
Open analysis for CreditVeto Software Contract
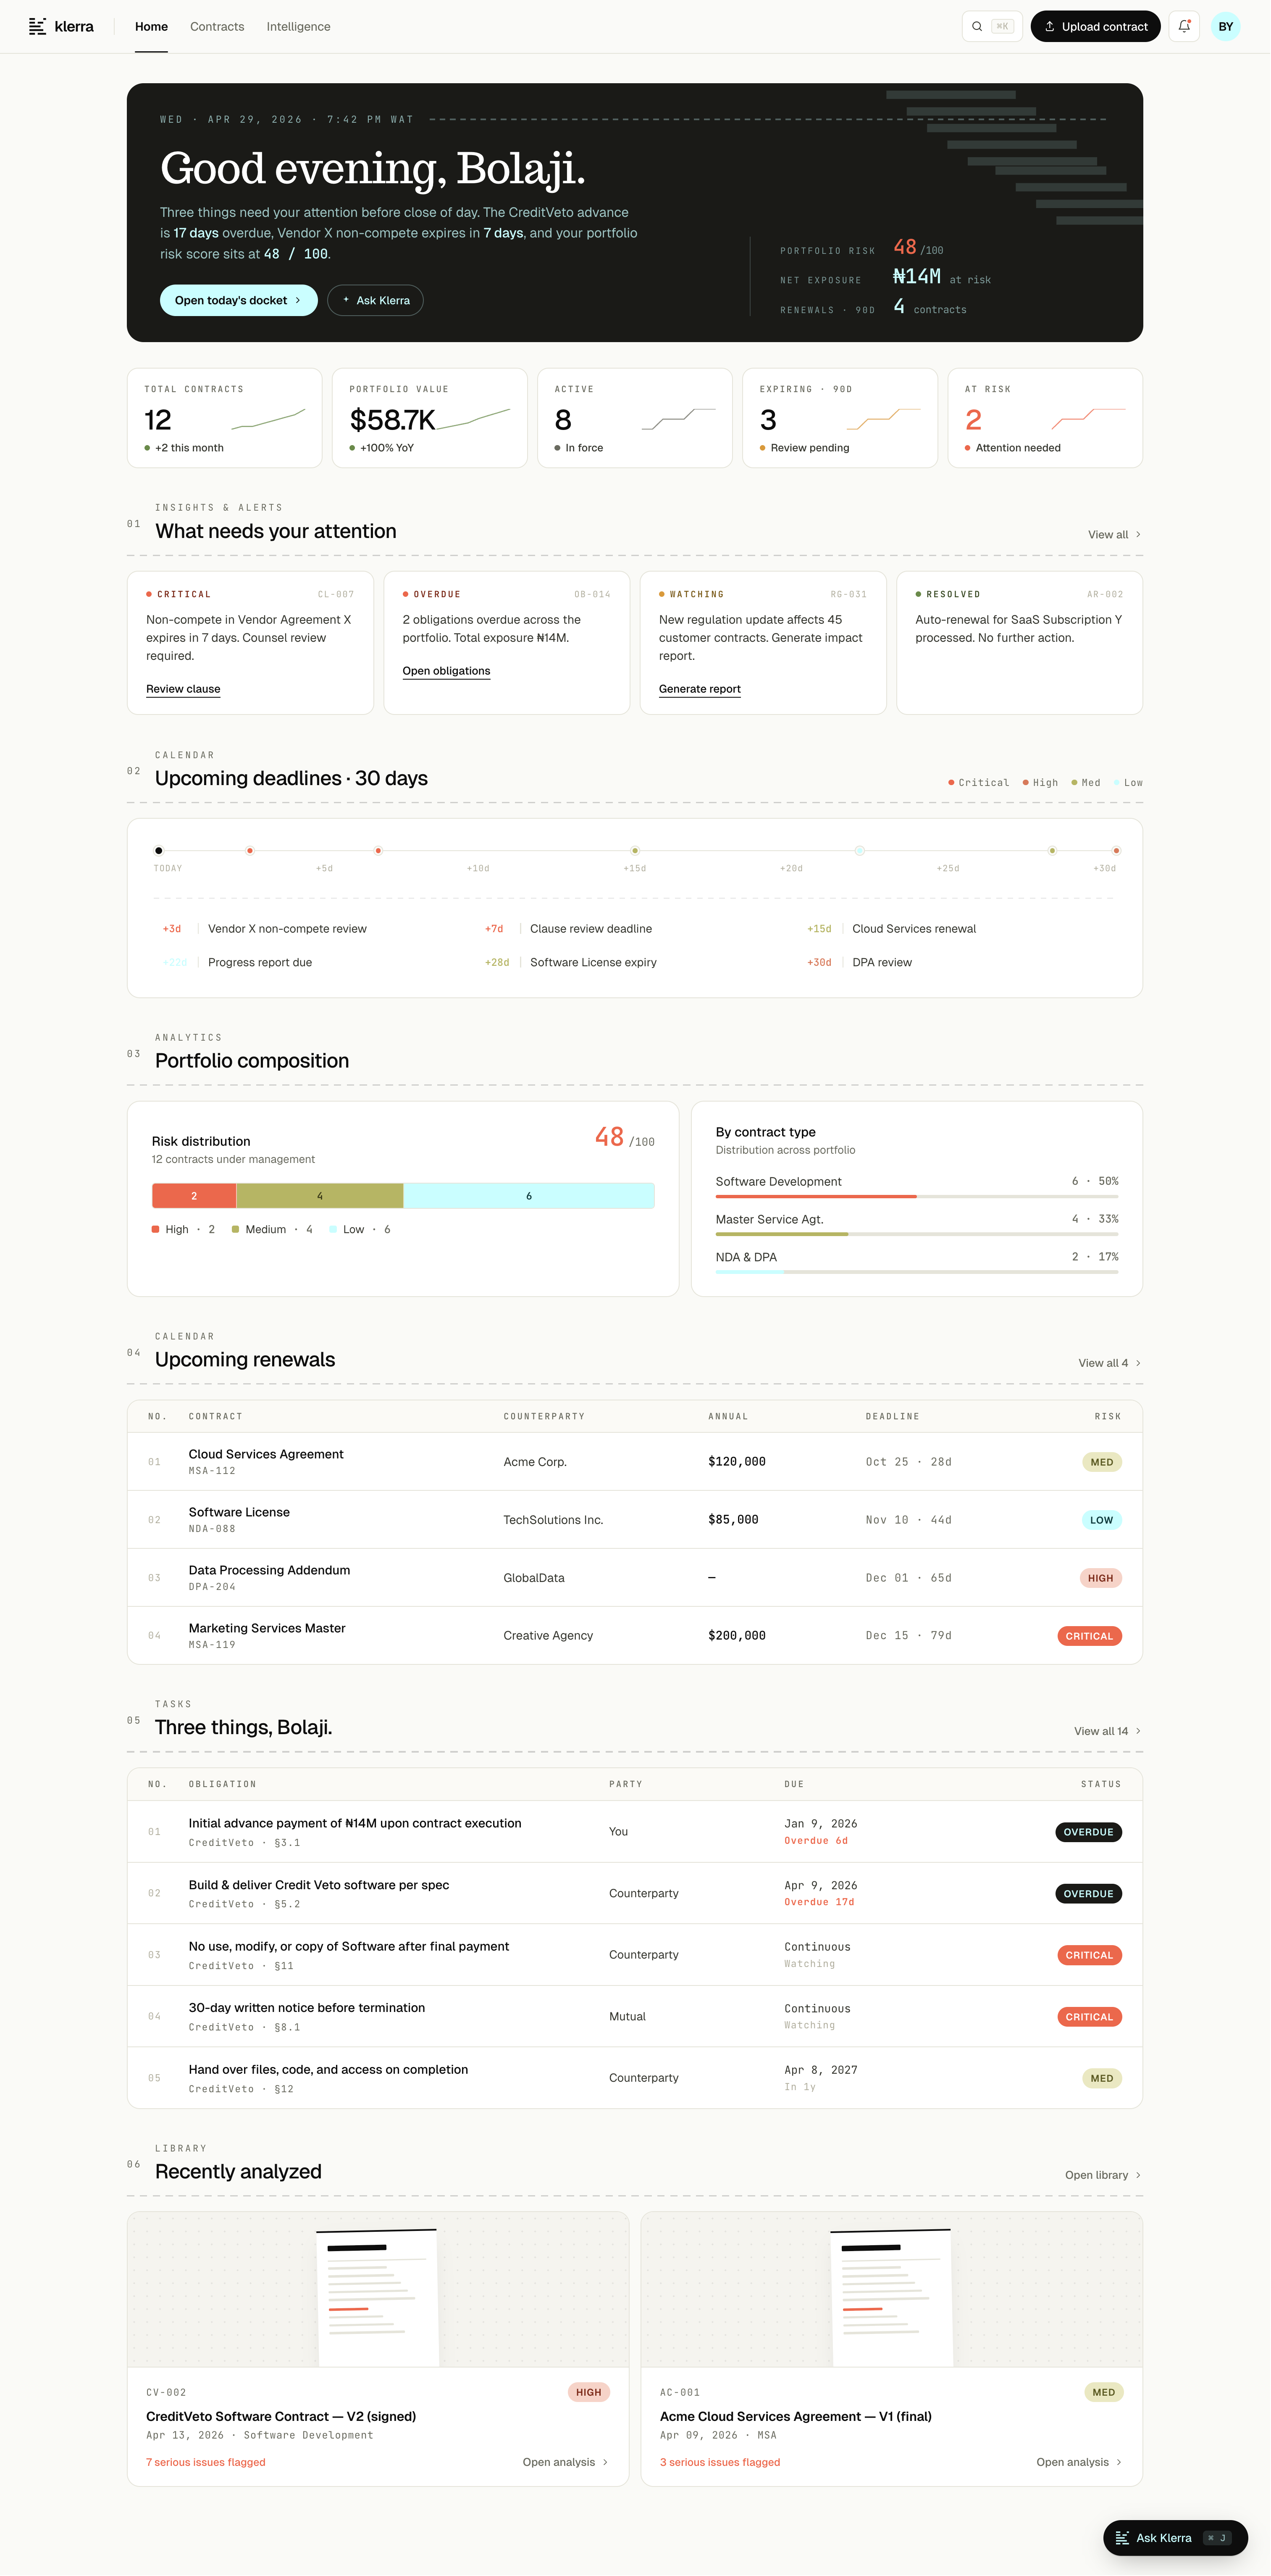565,2462
